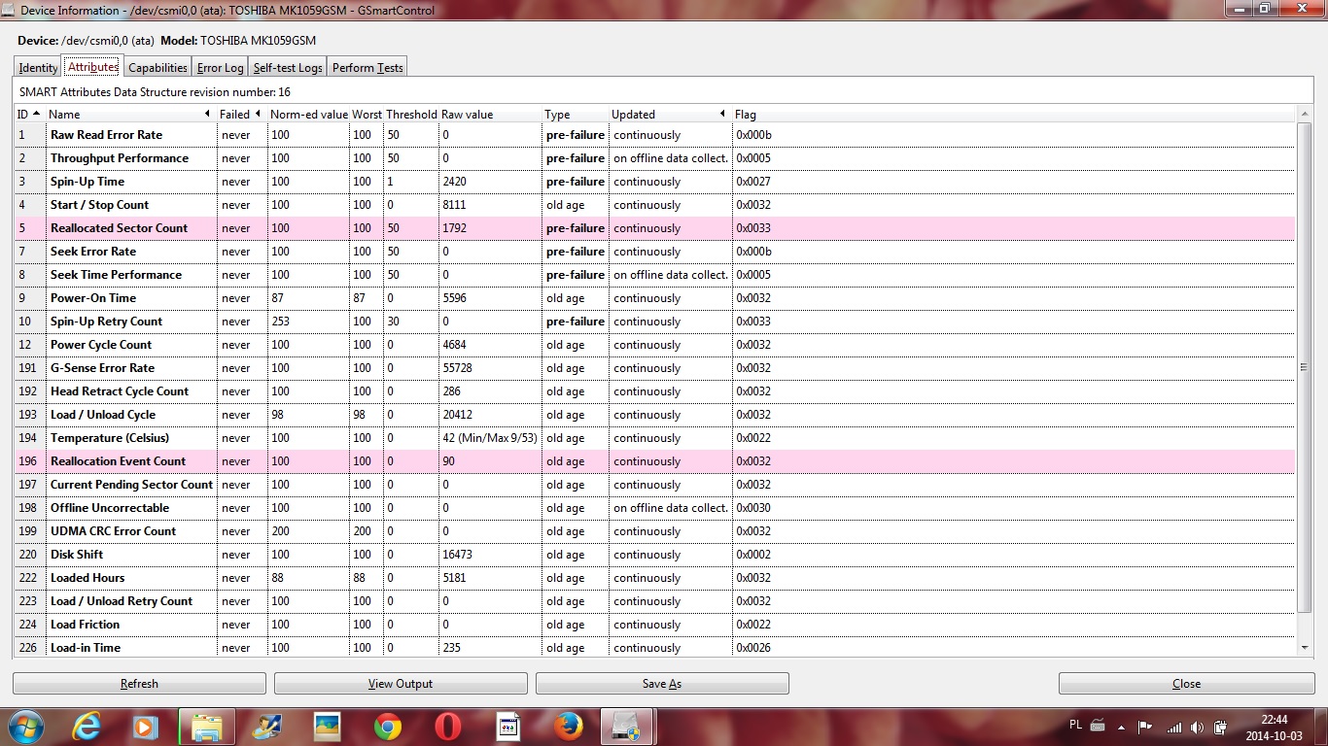Sort by the Flag column header

tap(1014, 115)
